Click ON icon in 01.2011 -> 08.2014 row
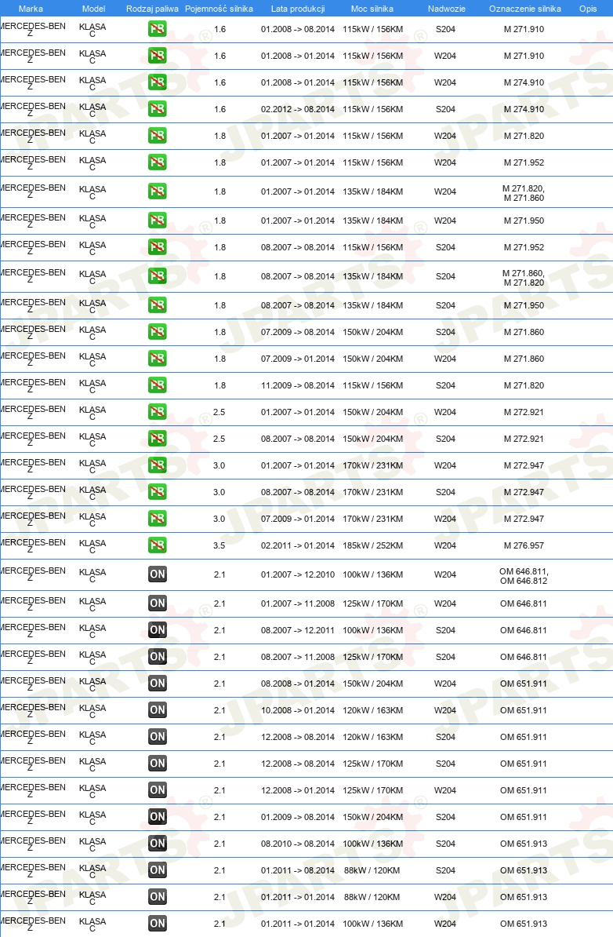The image size is (613, 937). click(x=157, y=870)
